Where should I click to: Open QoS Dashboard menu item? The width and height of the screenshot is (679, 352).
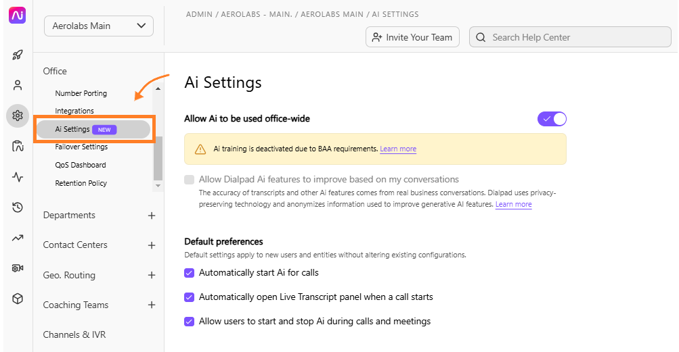point(81,165)
